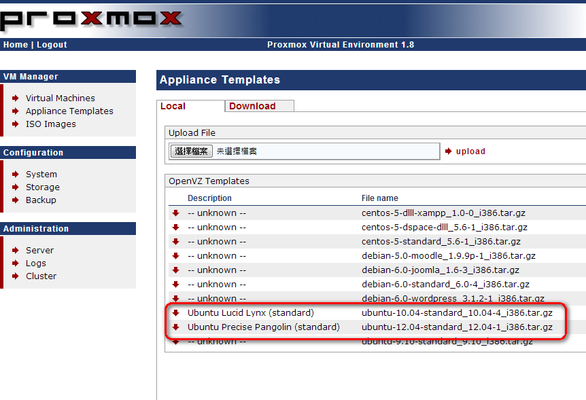Open arrow menu for centos-5-standard template
Screen dimensions: 586x400
click(x=175, y=242)
